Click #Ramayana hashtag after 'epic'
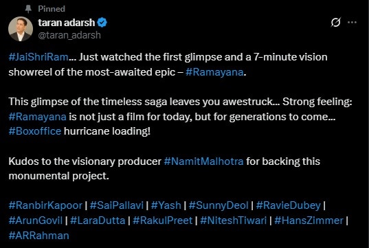 [x=214, y=72]
